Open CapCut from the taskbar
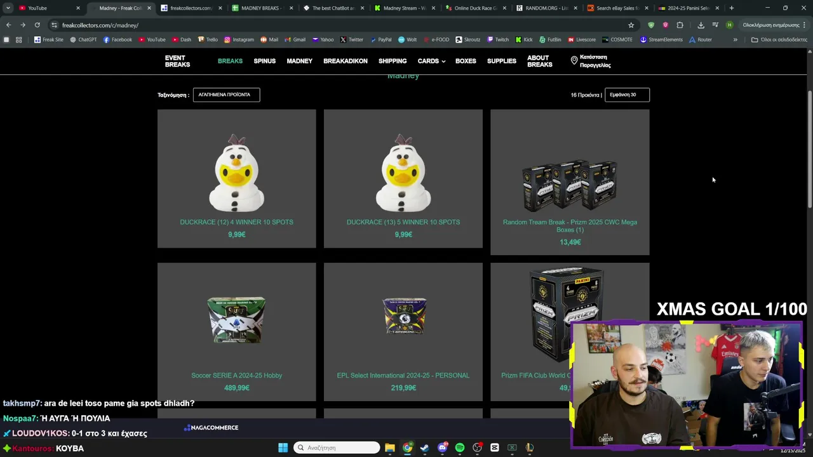813x457 pixels. click(x=494, y=447)
